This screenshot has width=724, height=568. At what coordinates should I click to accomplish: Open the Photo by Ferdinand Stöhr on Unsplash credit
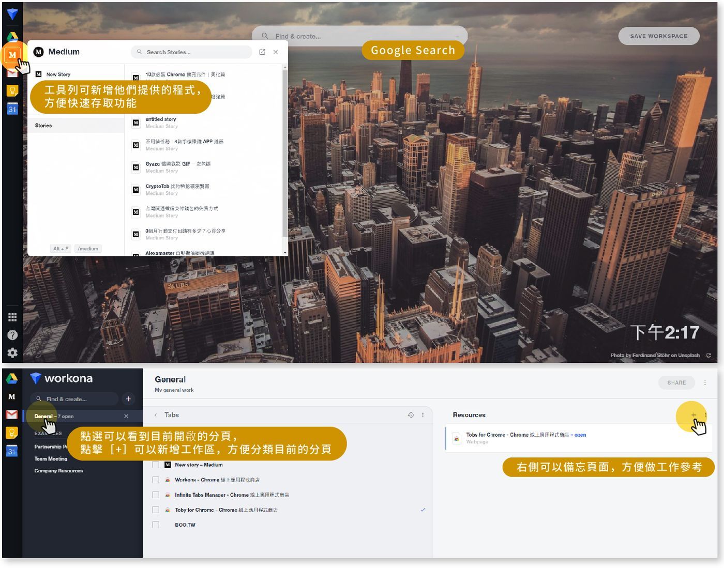(x=655, y=355)
